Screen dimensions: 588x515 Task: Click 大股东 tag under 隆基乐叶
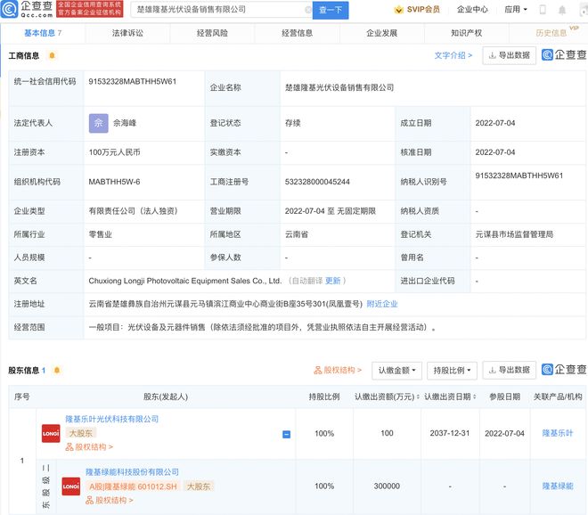coord(80,433)
